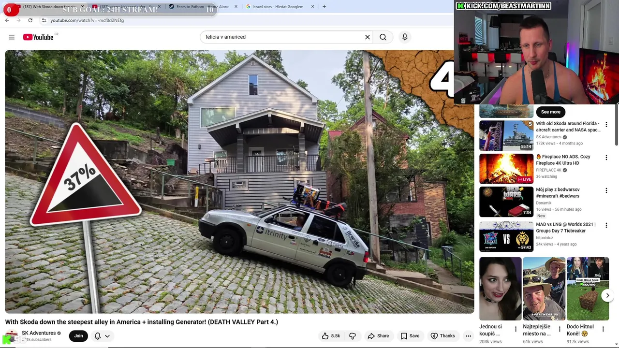
Task: Play bedwars minecraft video thumbnail
Action: point(506,202)
